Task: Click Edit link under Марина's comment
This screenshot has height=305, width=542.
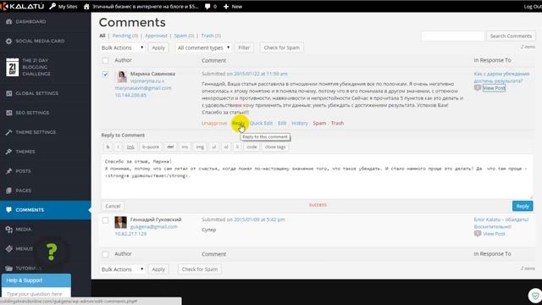Action: coord(282,123)
